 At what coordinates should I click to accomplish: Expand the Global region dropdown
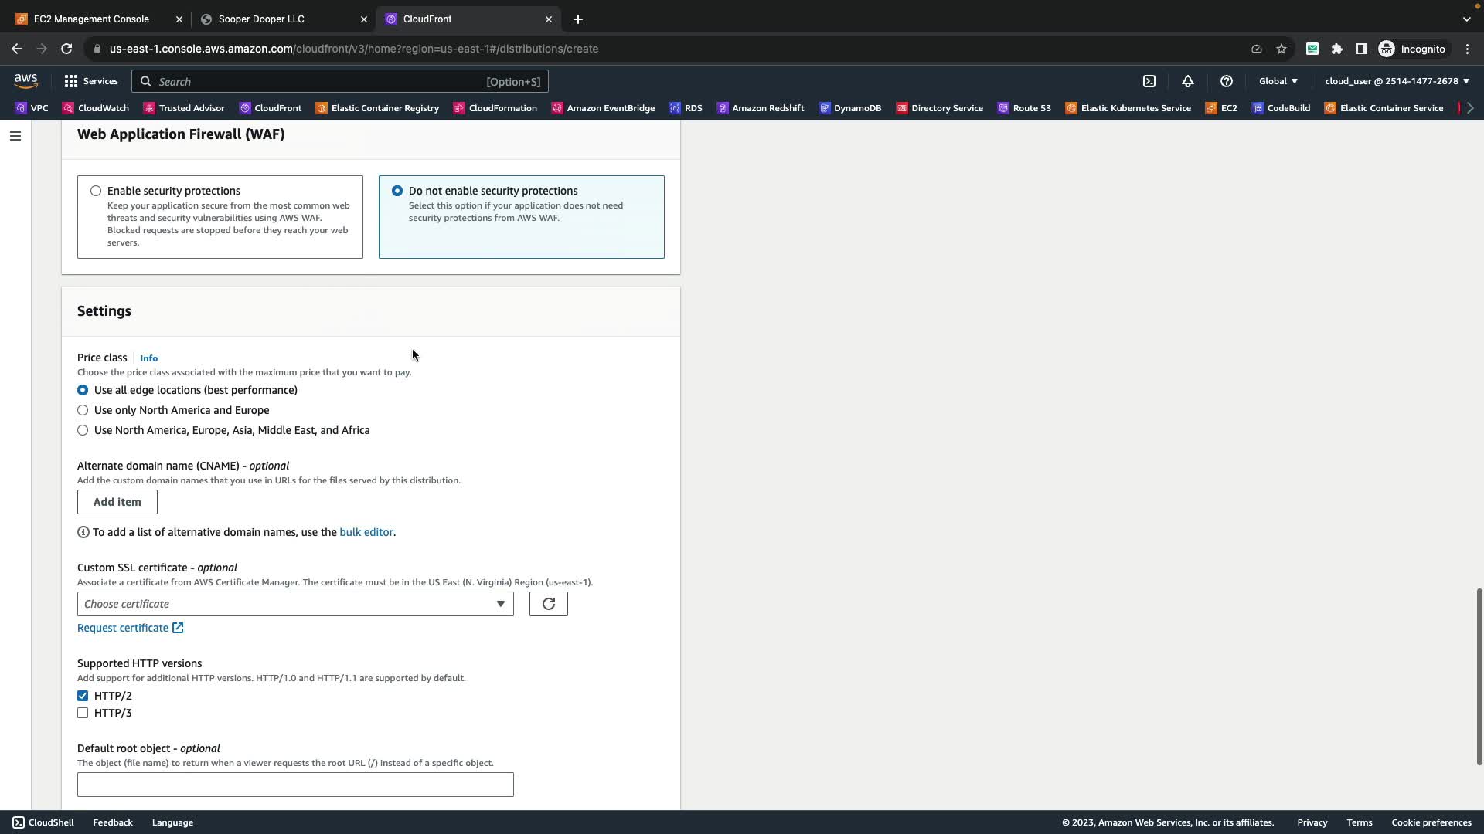point(1278,81)
